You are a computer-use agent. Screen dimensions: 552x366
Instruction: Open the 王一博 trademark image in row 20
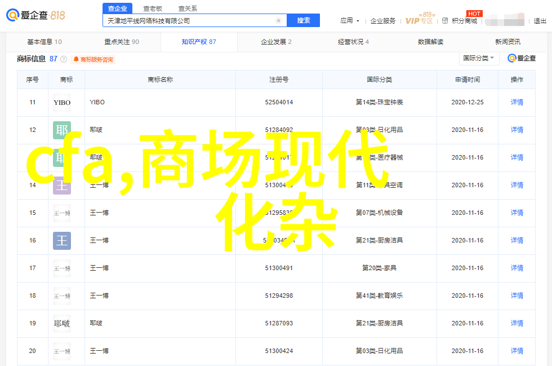point(62,351)
